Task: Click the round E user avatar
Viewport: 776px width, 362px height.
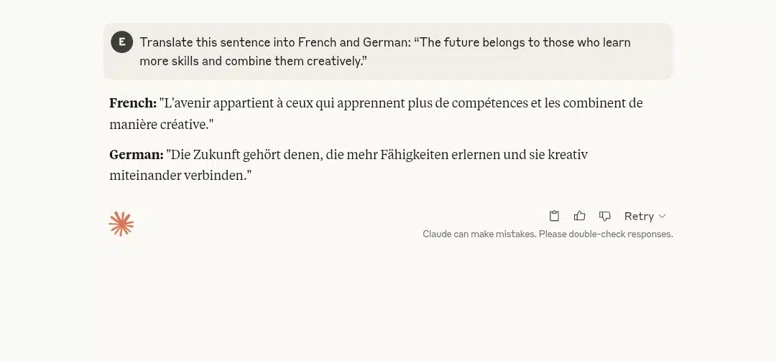Action: 121,42
